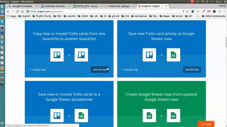Close the Google Translate tab
The height and width of the screenshot is (127, 227).
[37, 6]
